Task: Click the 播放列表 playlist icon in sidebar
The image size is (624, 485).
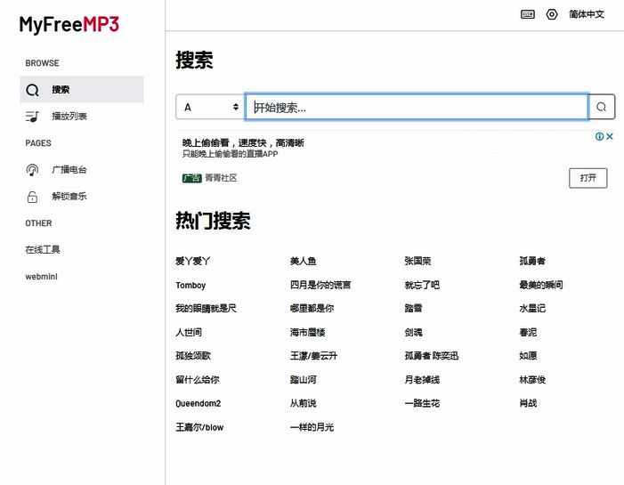Action: (x=33, y=117)
